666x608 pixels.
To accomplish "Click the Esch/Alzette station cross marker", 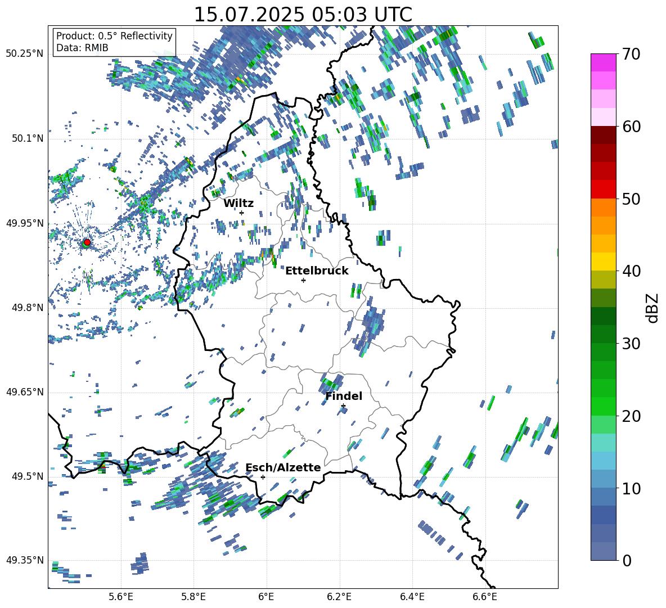I will [263, 477].
